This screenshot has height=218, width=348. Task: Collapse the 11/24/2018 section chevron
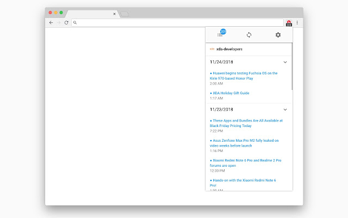coord(285,62)
